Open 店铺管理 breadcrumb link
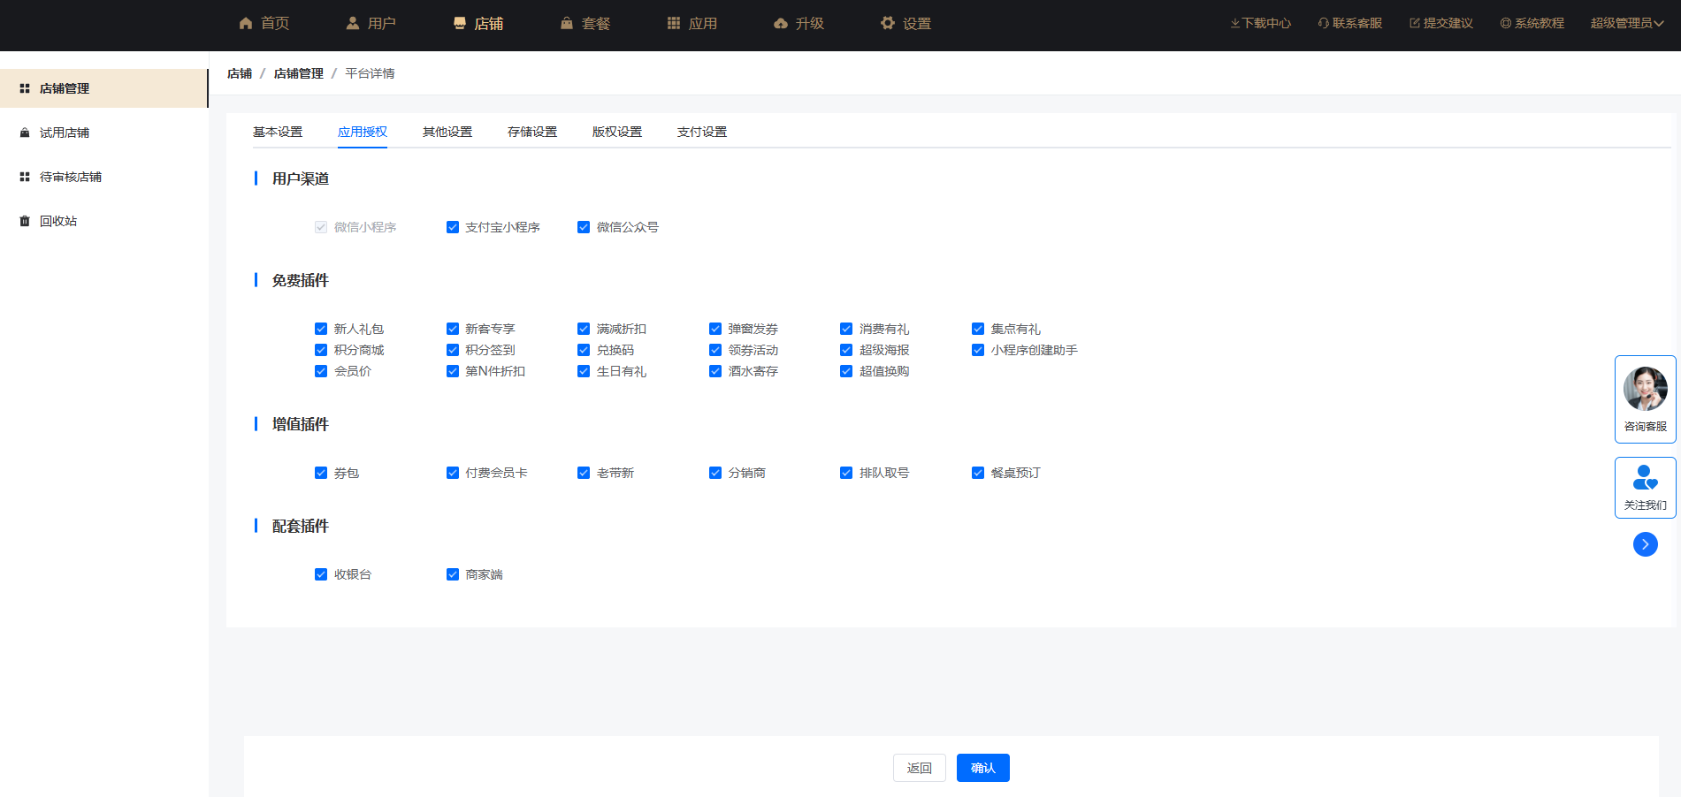Image resolution: width=1681 pixels, height=797 pixels. point(298,73)
